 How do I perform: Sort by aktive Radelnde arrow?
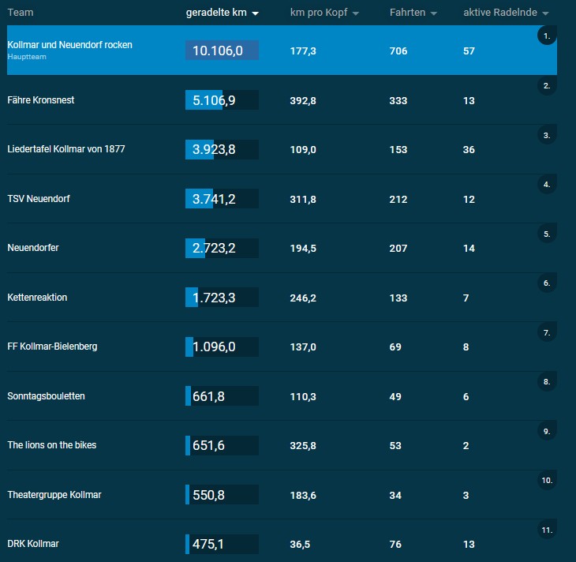point(545,13)
